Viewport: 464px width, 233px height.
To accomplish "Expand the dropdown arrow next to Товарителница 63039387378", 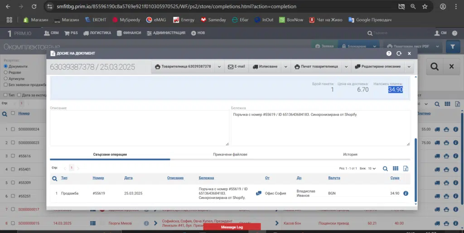I will pyautogui.click(x=219, y=67).
